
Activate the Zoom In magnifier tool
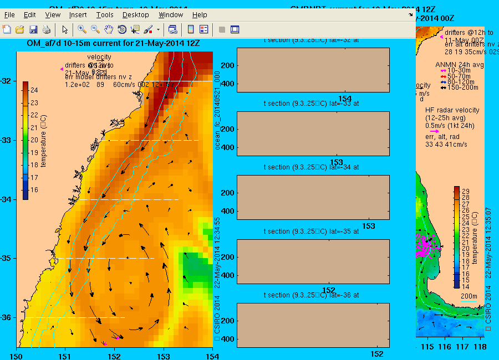pos(82,29)
